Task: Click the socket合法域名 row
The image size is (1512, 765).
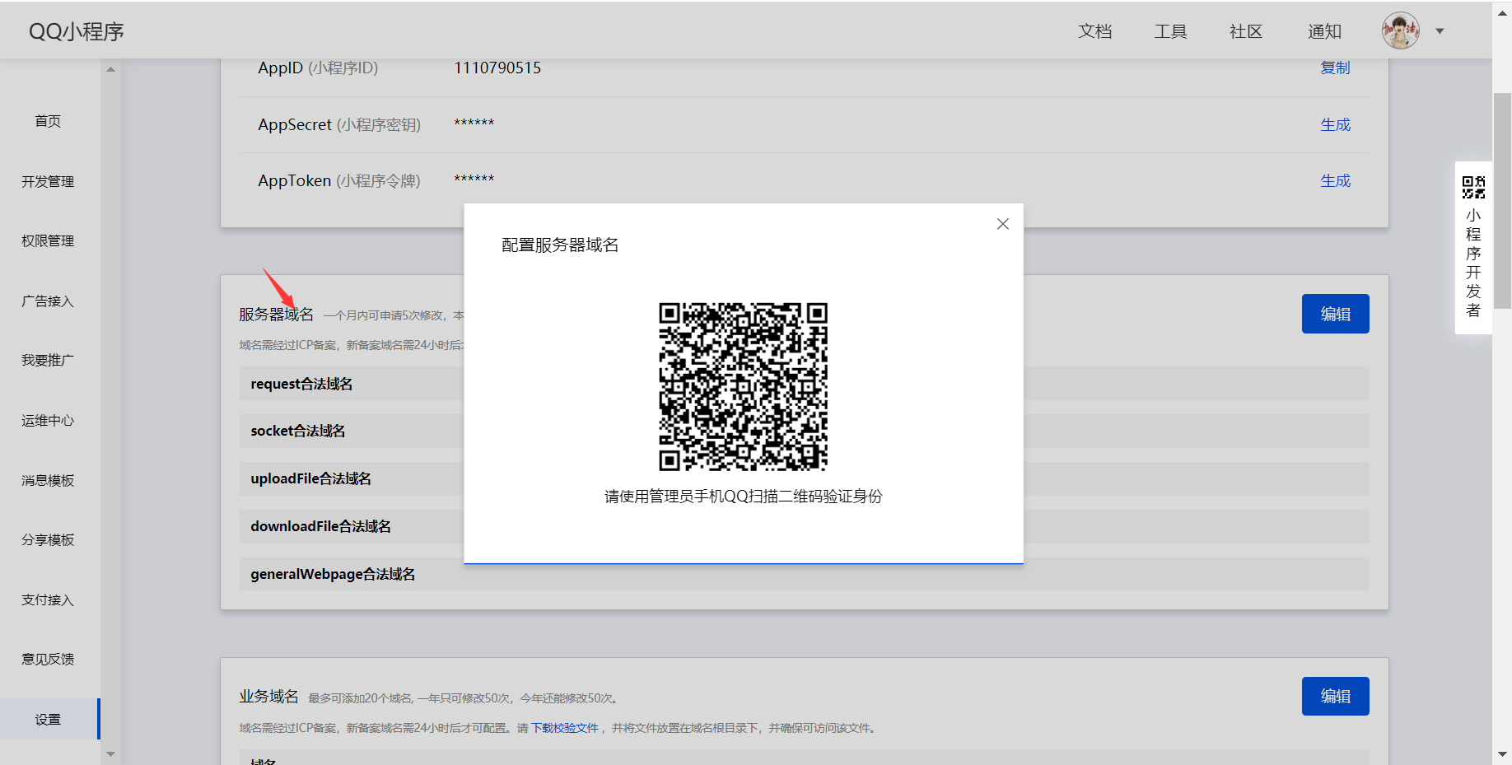Action: 804,431
